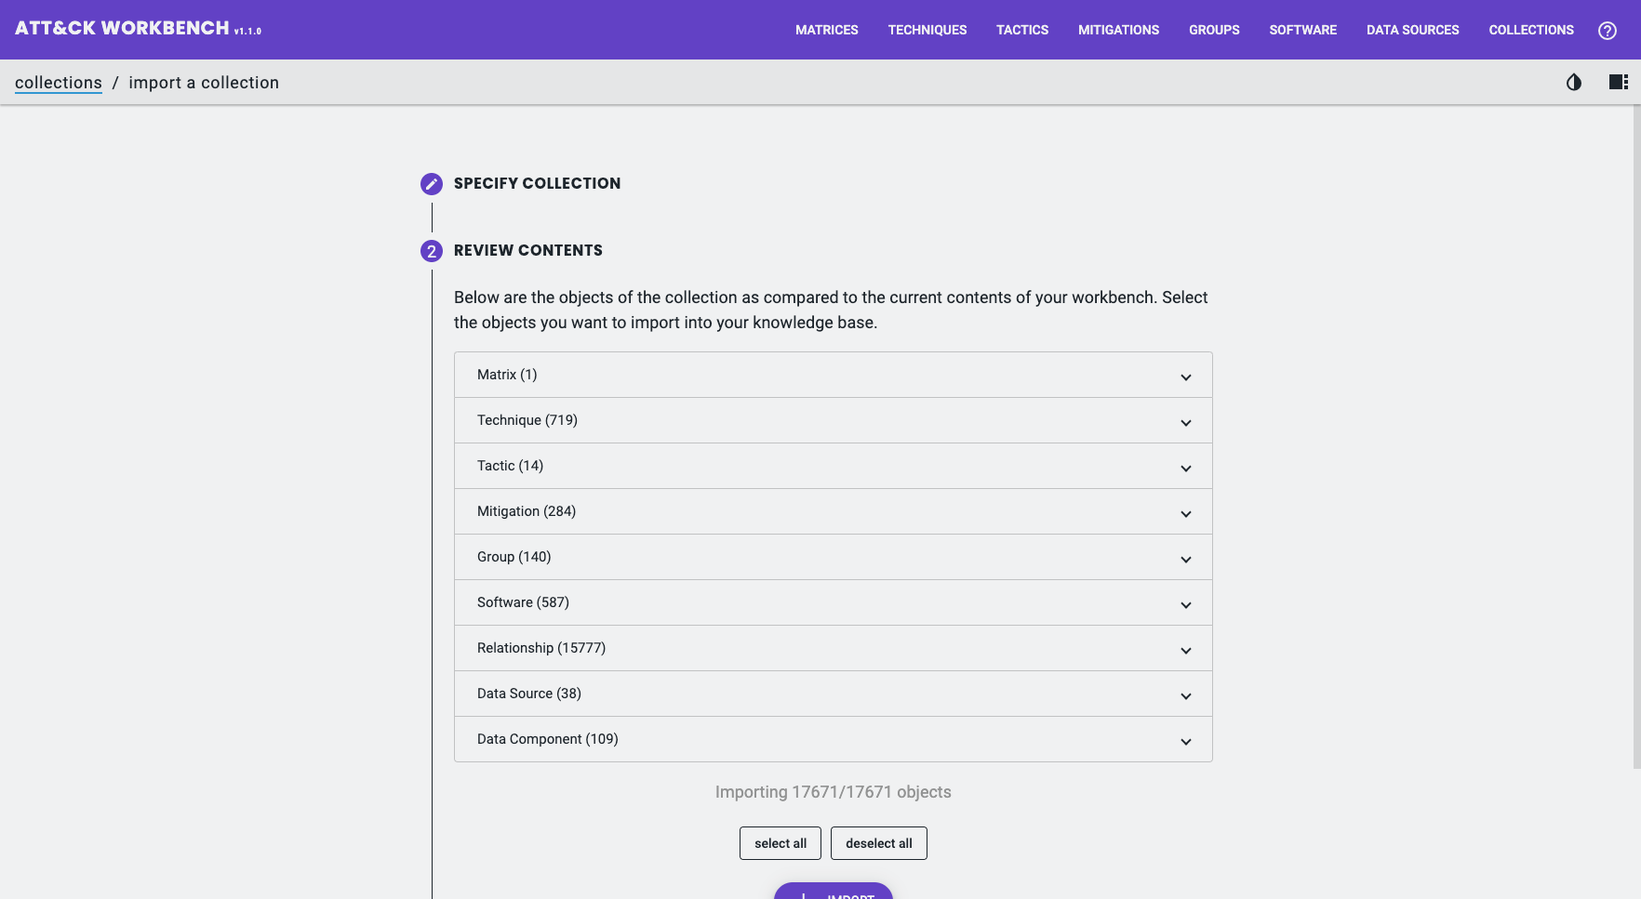1641x899 pixels.
Task: Click the Specify Collection pencil step icon
Action: (x=432, y=184)
